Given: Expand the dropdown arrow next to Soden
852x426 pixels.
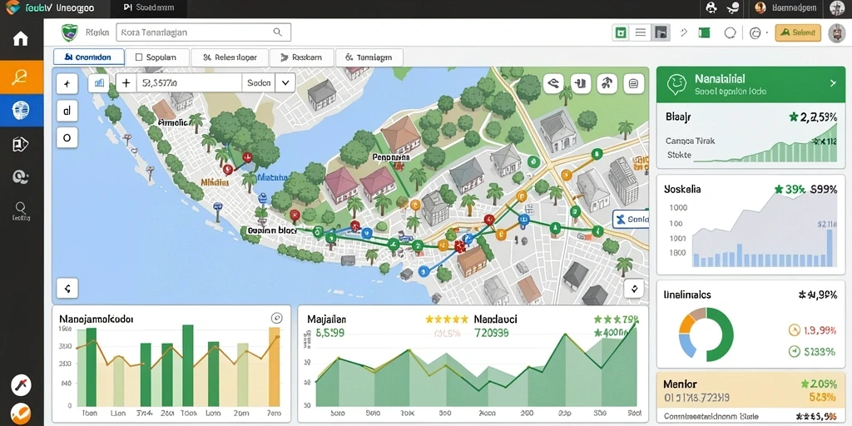Looking at the screenshot, I should tap(285, 83).
